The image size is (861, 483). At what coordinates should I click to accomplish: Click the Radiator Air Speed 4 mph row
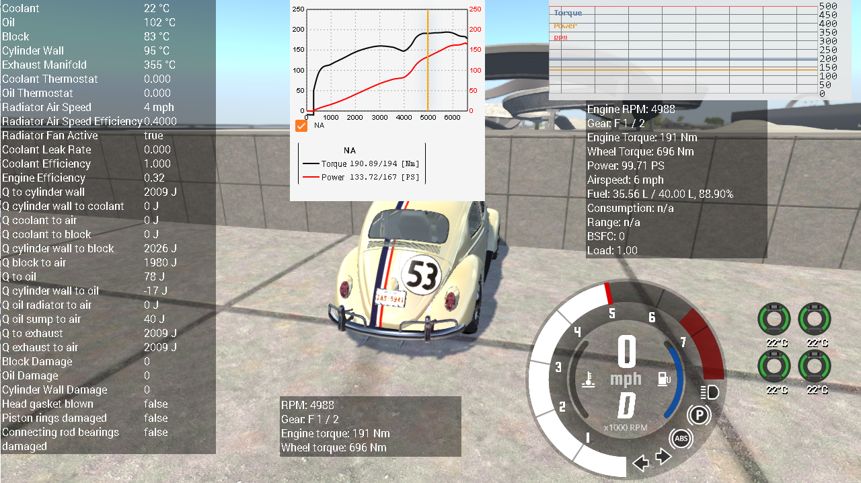point(108,107)
